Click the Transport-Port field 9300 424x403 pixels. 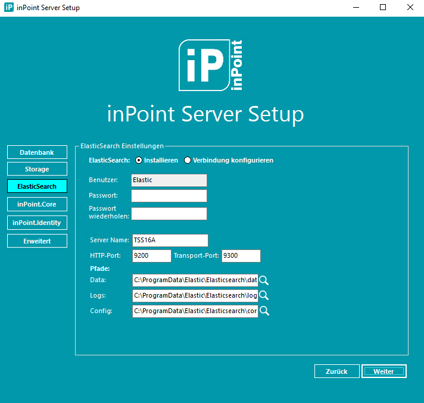(241, 256)
